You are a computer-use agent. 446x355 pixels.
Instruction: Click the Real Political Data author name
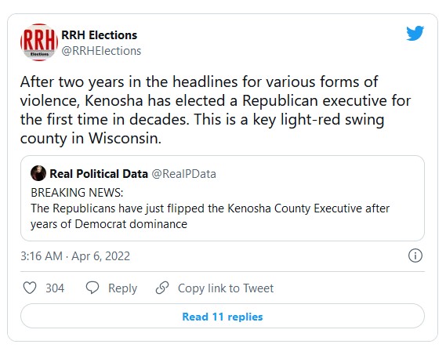pos(99,174)
